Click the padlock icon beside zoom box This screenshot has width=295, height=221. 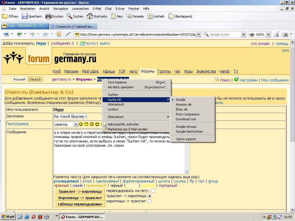coord(276,34)
